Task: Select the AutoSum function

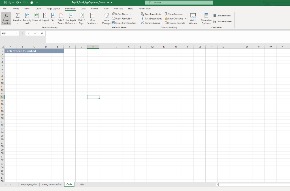Action: 18,18
